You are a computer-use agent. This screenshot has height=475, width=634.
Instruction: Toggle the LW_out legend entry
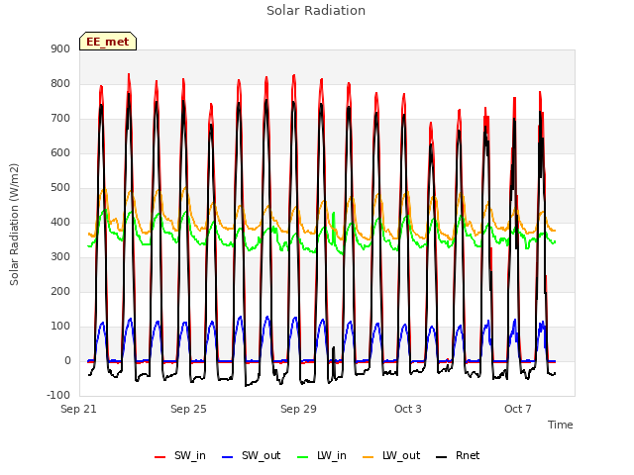tap(391, 456)
